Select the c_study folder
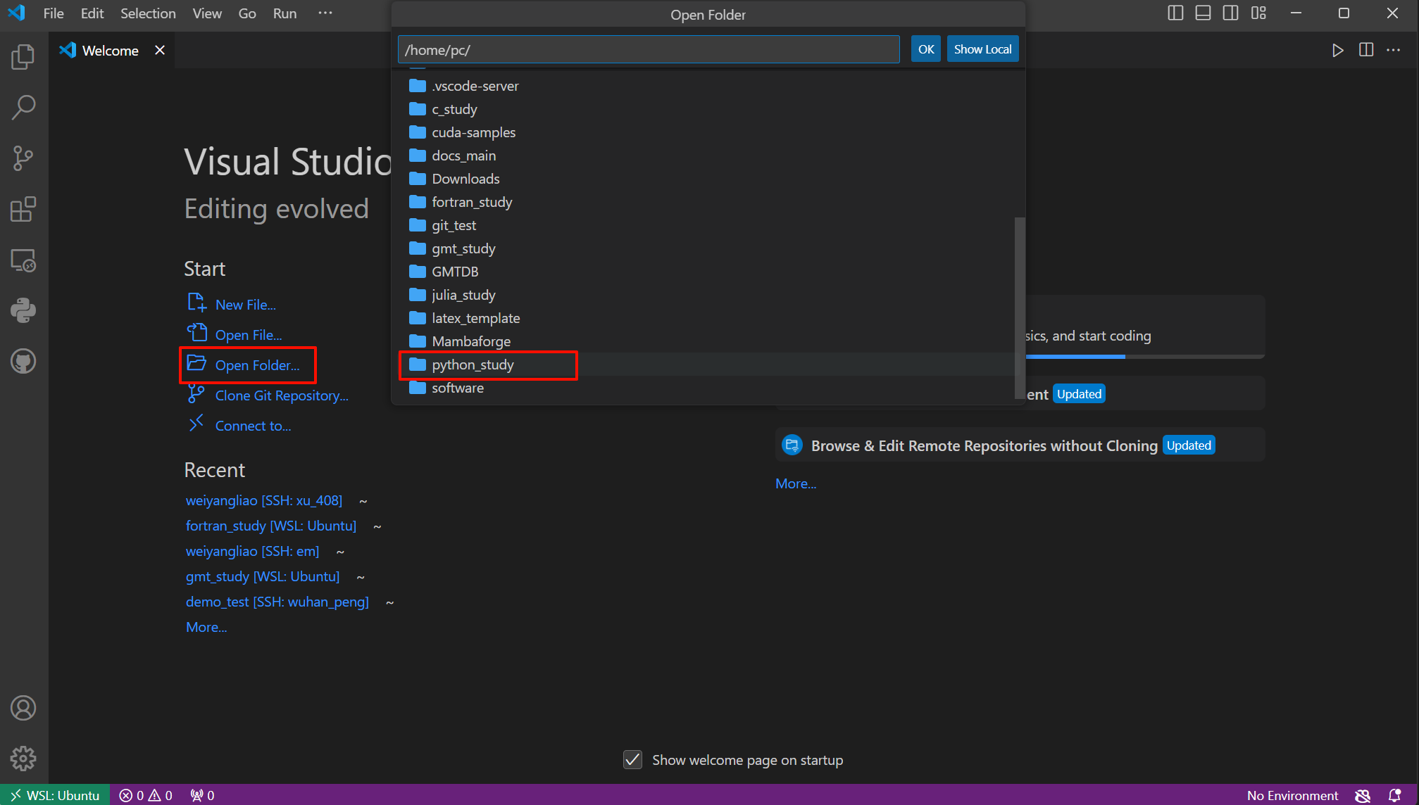 (707, 109)
